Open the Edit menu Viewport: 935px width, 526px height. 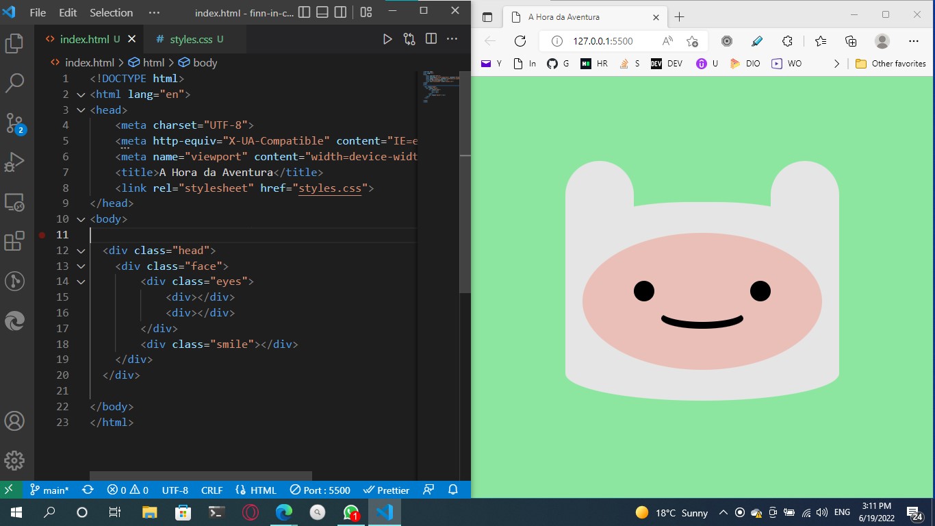point(68,12)
